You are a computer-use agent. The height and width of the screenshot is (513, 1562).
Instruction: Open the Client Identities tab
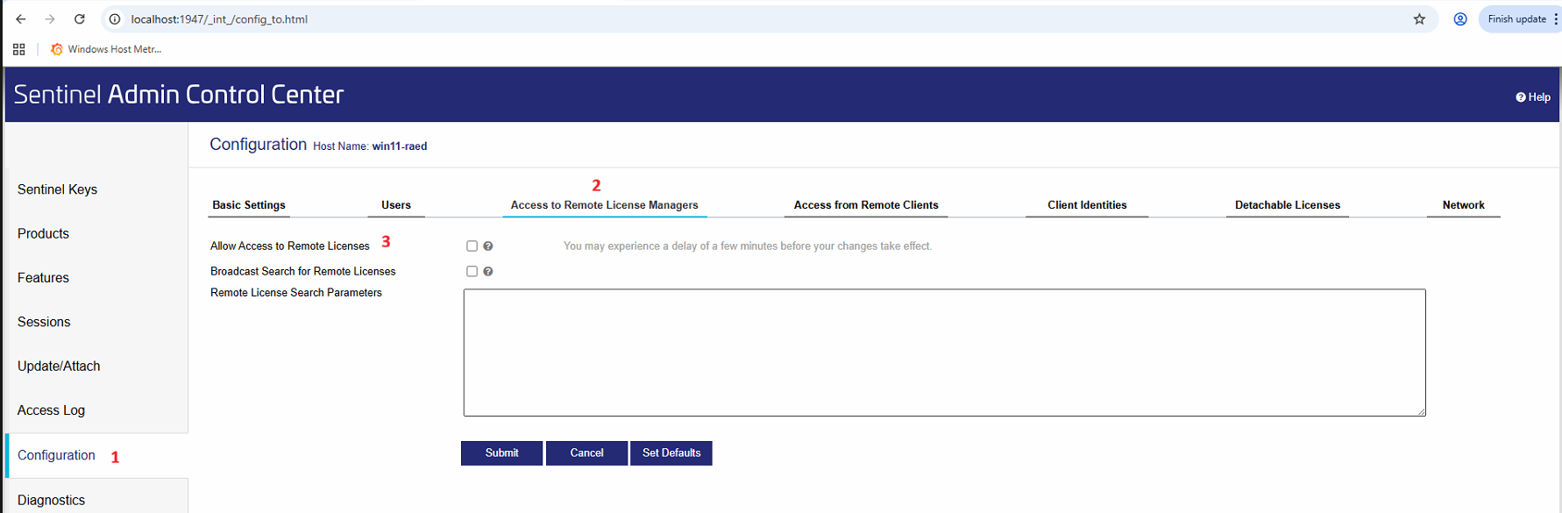tap(1087, 205)
